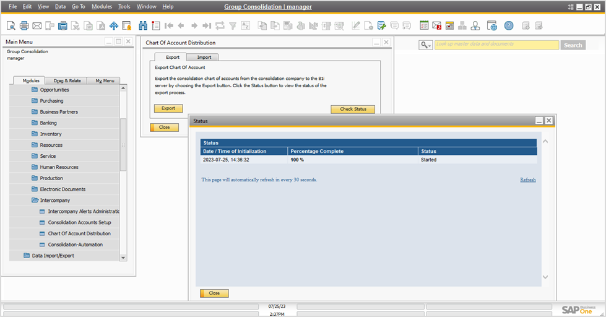Expand the Data Import/Export folder
Viewport: 606px width, 317px height.
coord(53,256)
